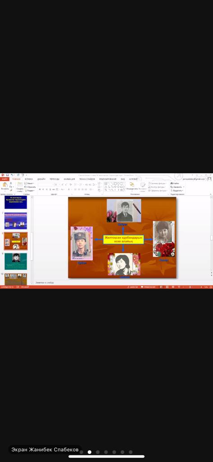Switch to slide sorter view icon

(x=167, y=286)
